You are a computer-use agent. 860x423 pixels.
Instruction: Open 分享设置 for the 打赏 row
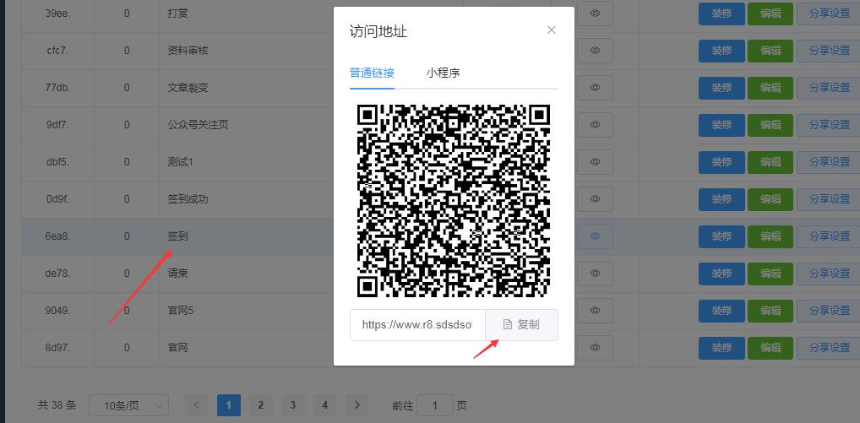coord(829,14)
